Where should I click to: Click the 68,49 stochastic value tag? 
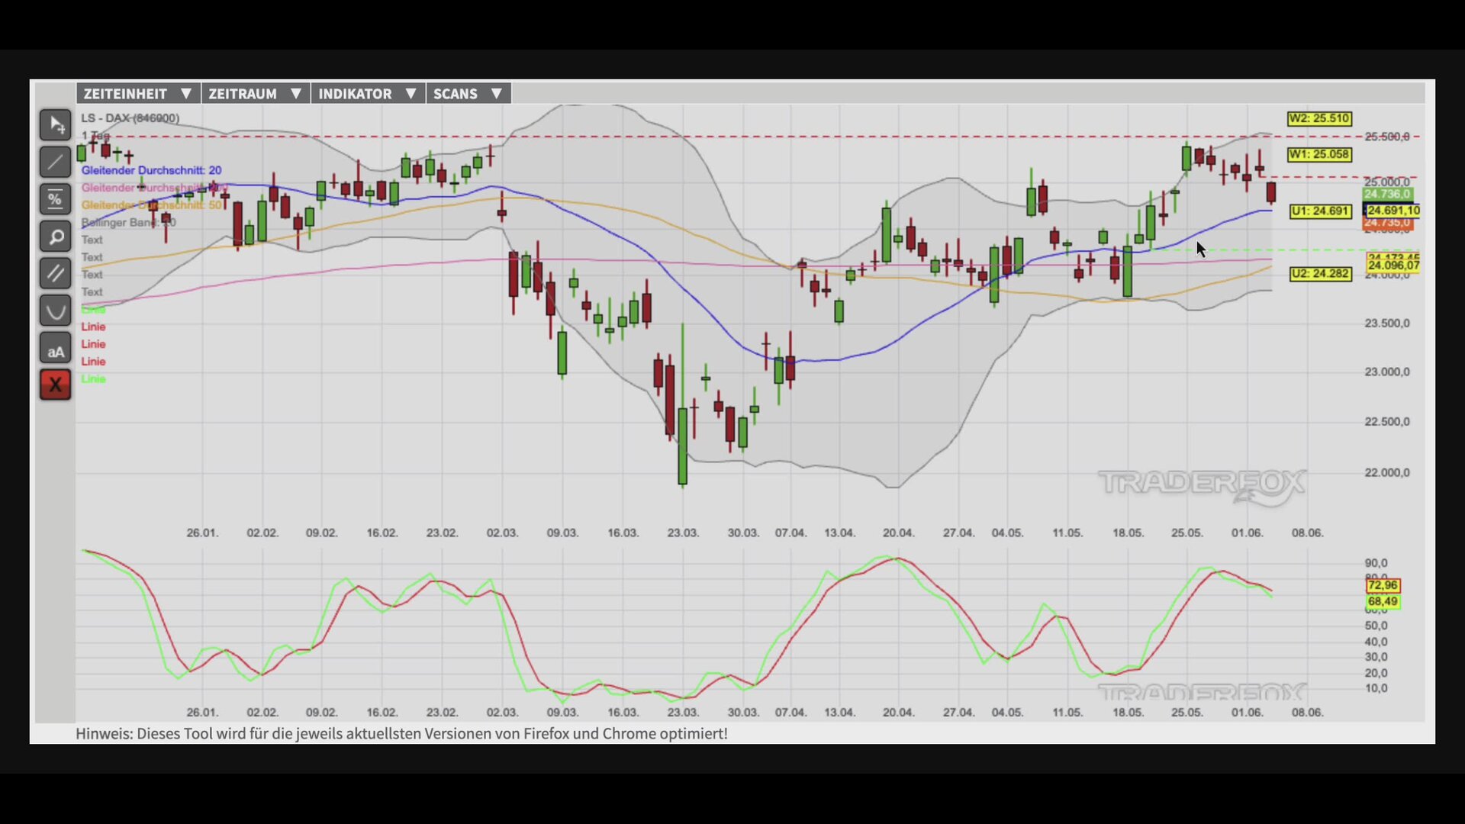coord(1383,601)
